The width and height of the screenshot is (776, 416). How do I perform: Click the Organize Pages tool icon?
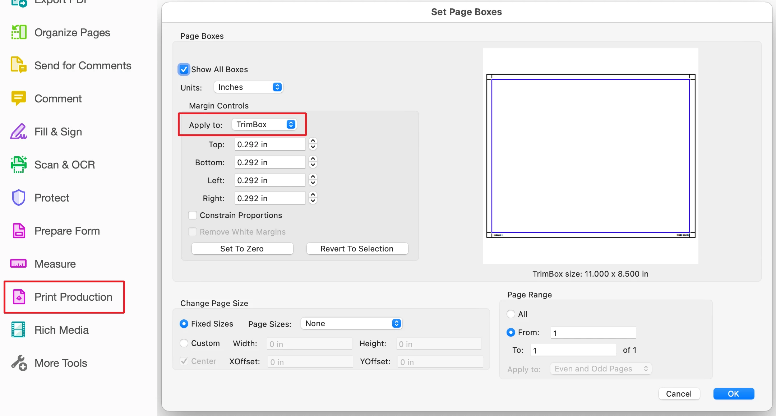coord(19,32)
